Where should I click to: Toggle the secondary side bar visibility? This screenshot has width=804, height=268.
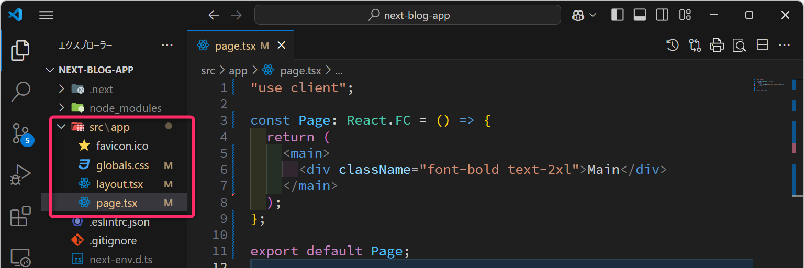coord(662,15)
